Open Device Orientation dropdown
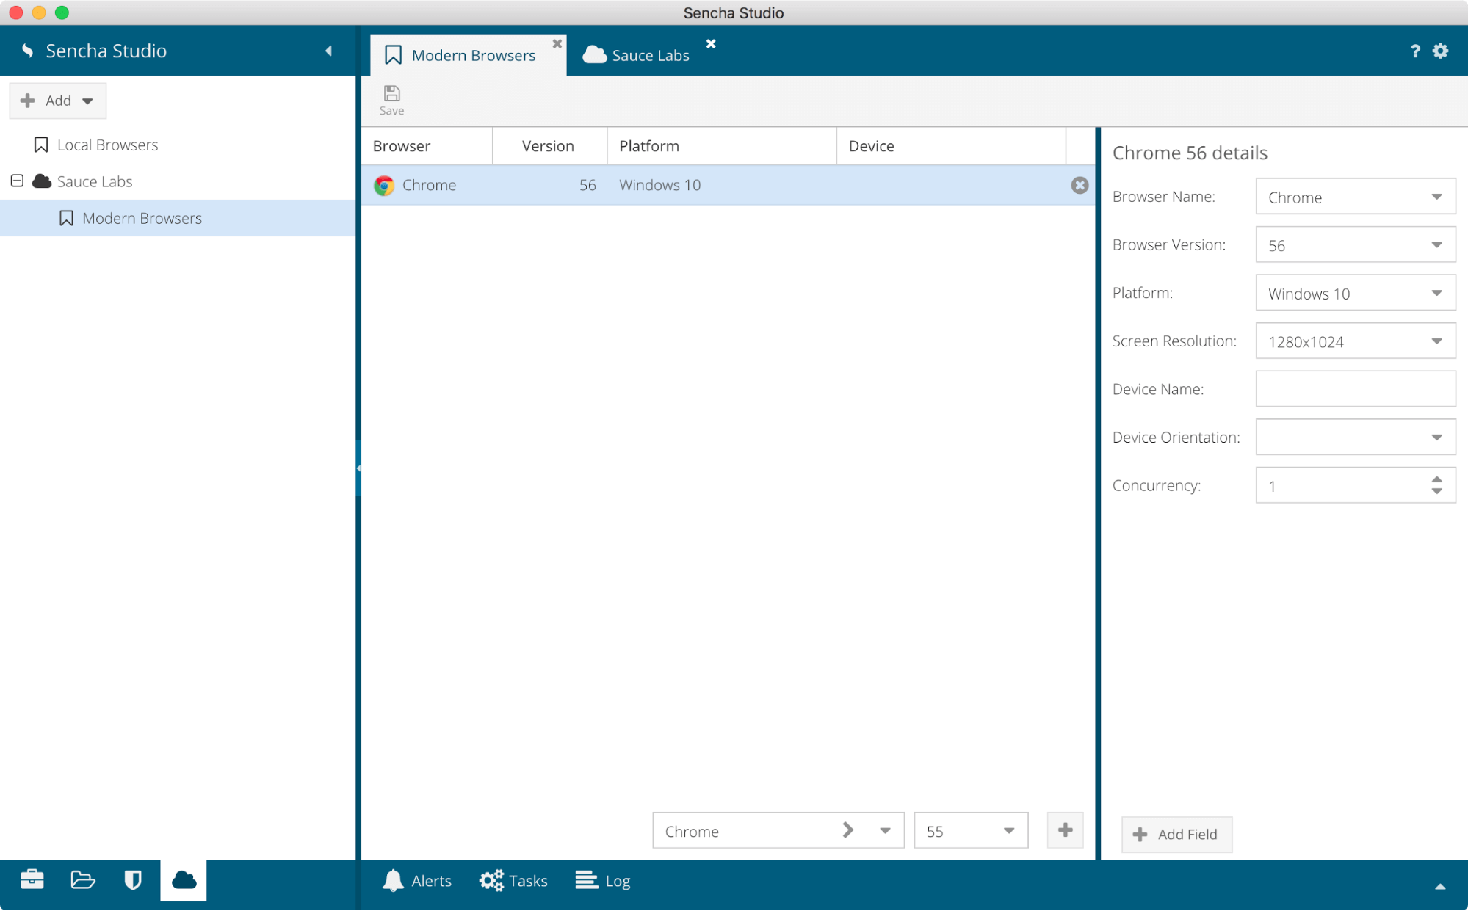The image size is (1468, 911). tap(1436, 438)
